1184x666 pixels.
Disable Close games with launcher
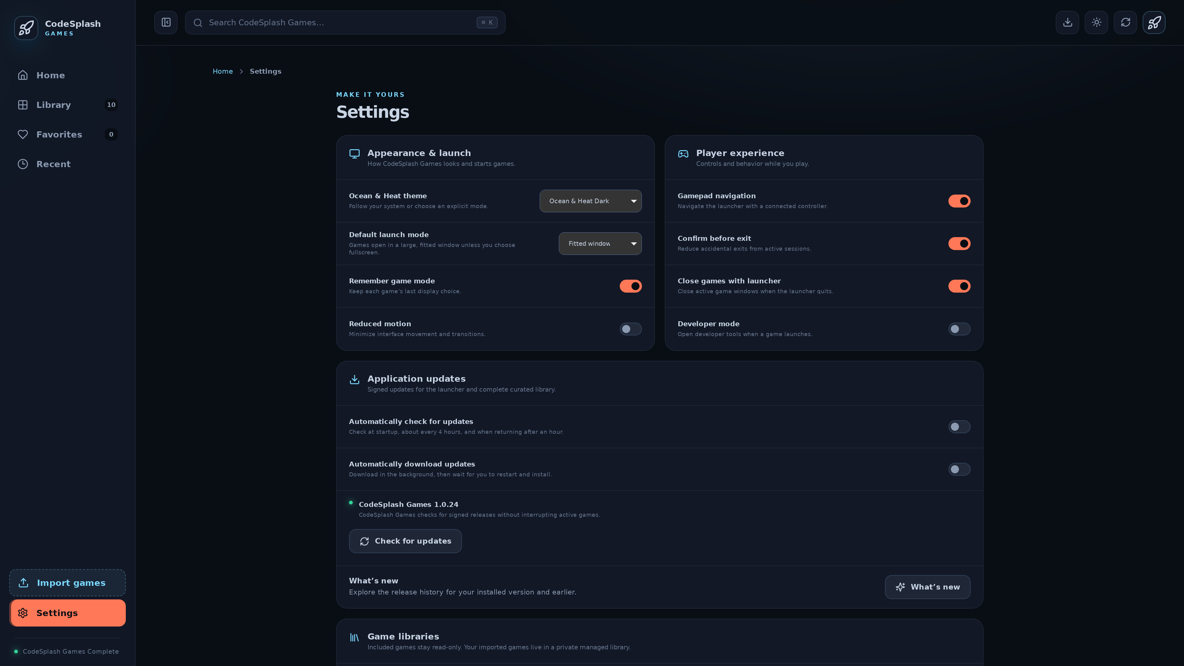pos(959,286)
